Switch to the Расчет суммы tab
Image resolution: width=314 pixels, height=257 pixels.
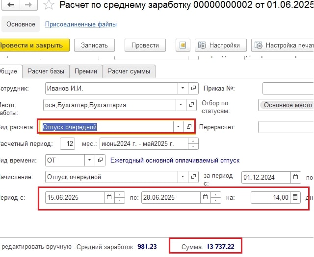click(x=129, y=71)
